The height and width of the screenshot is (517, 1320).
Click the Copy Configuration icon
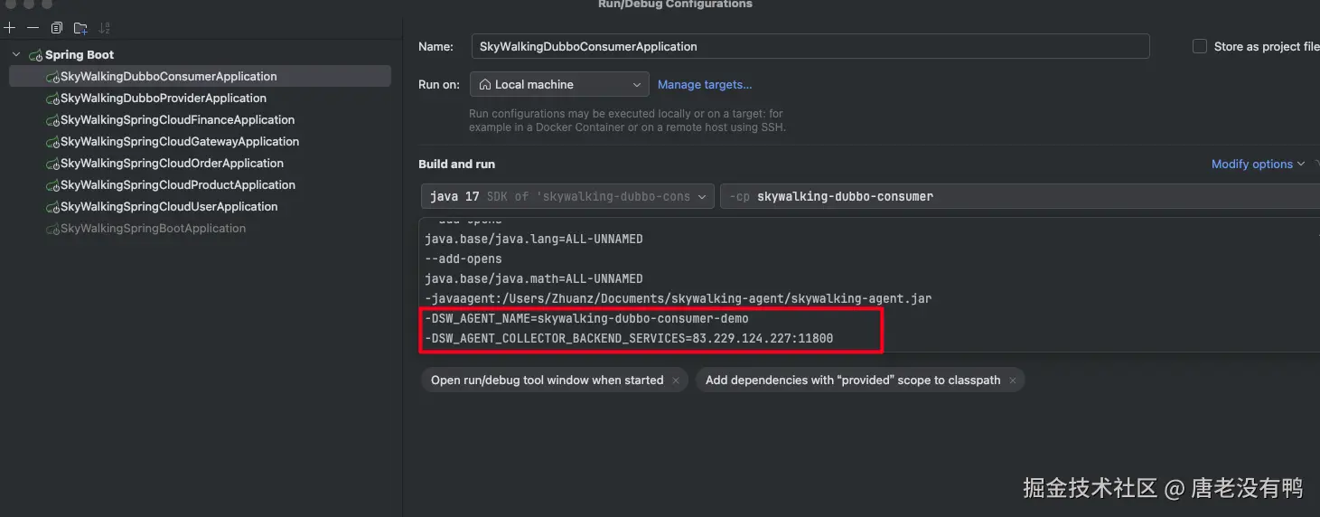(x=57, y=28)
